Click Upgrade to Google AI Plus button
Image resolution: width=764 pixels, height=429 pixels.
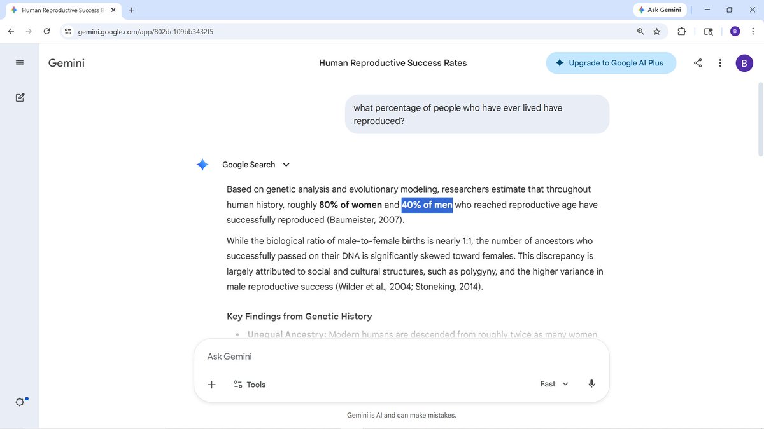coord(611,63)
